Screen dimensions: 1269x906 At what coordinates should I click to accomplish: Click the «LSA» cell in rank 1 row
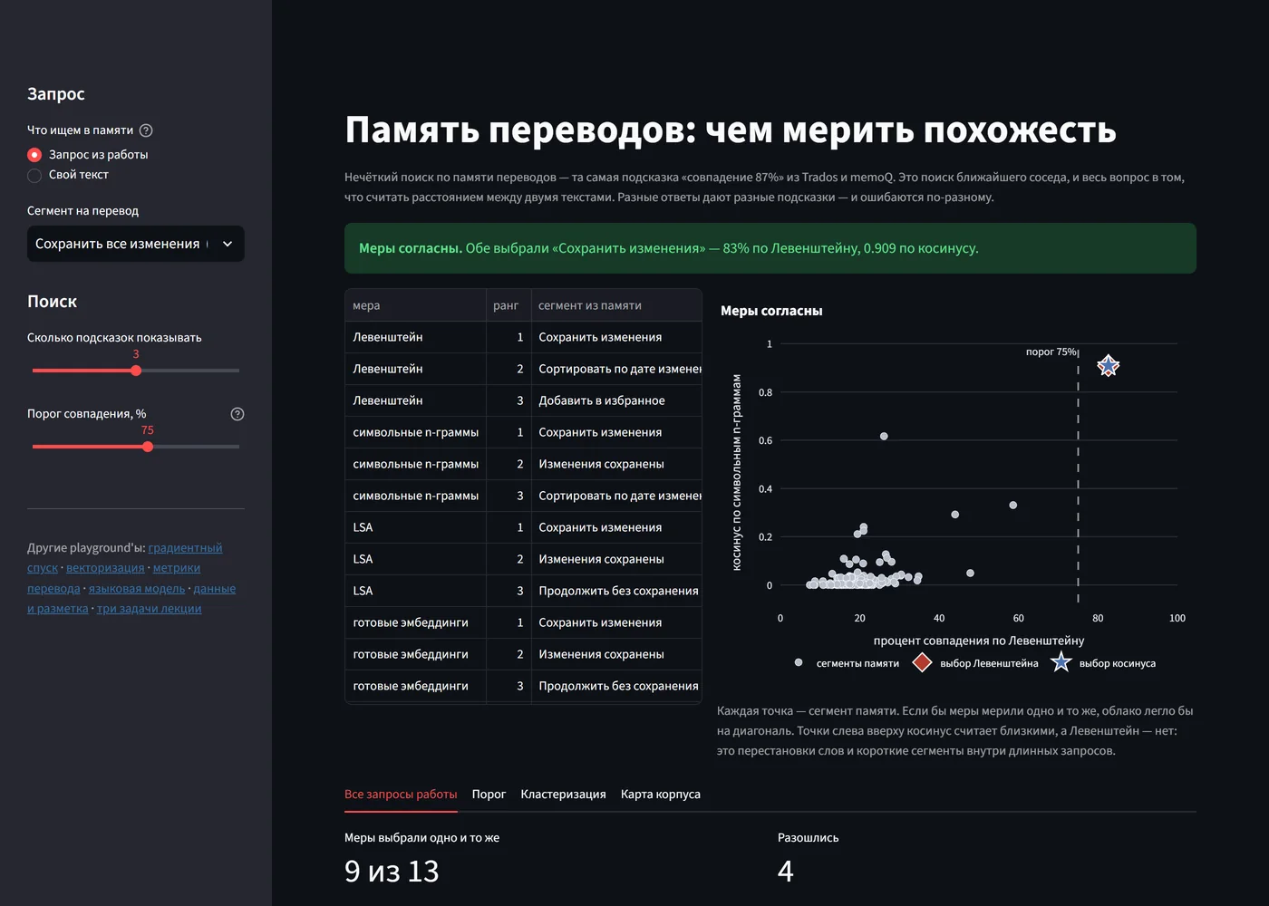[x=415, y=527]
